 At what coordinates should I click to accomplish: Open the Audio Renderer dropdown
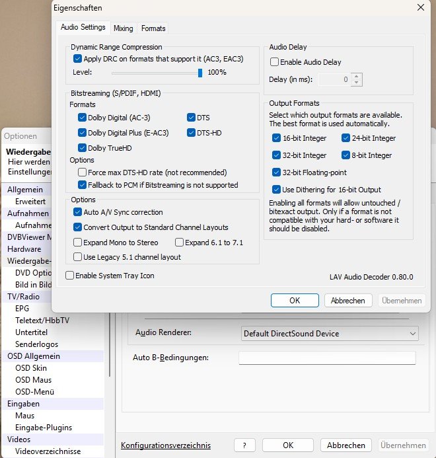click(329, 334)
